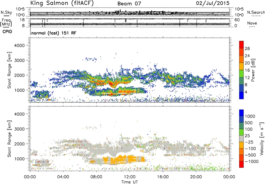Screen dimensions: 265x184
Task: Click the 'Time UT' axis title
Action: 130,182
